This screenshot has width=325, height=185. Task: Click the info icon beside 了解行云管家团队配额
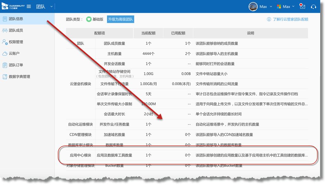(269, 19)
